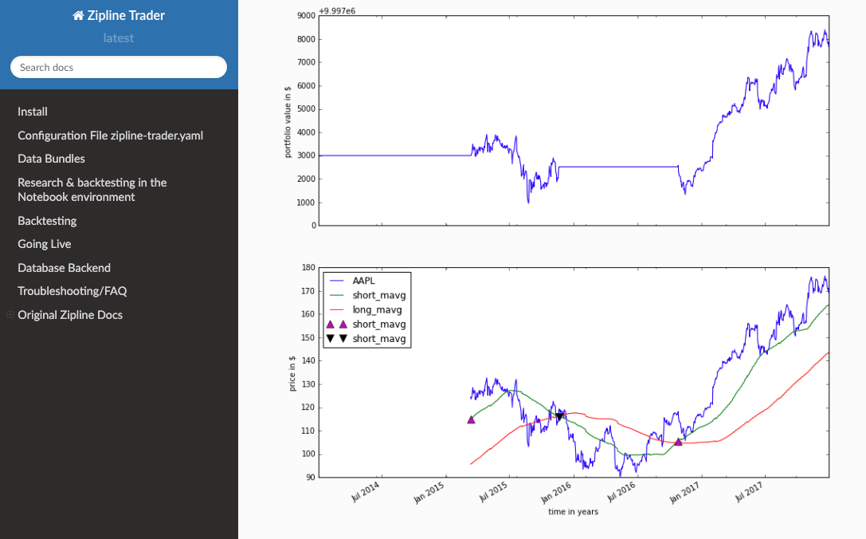Click the purple buy marker at chart start
Viewport: 866px width, 539px height.
[471, 419]
